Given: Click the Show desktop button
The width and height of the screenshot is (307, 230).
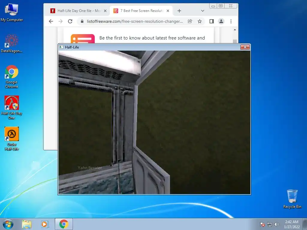Looking at the screenshot, I should click(x=305, y=224).
